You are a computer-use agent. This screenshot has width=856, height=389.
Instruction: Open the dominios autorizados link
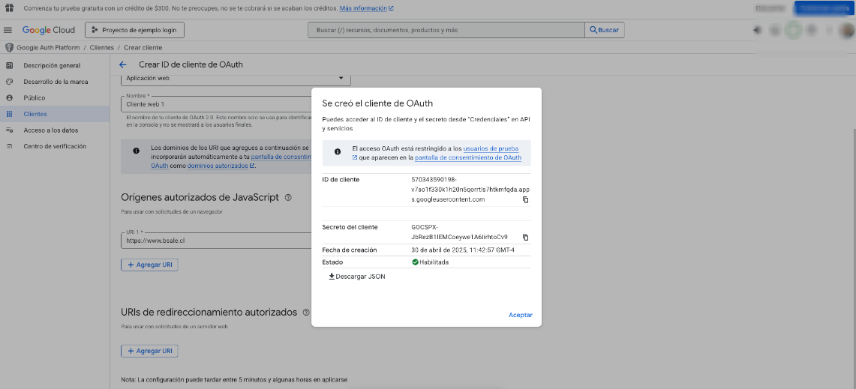tap(221, 166)
